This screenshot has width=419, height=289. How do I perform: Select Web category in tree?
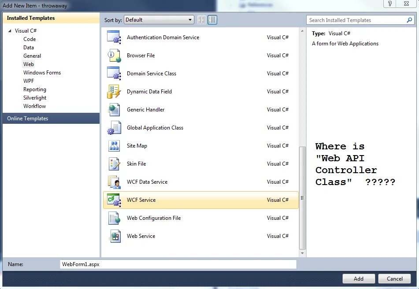tap(29, 64)
